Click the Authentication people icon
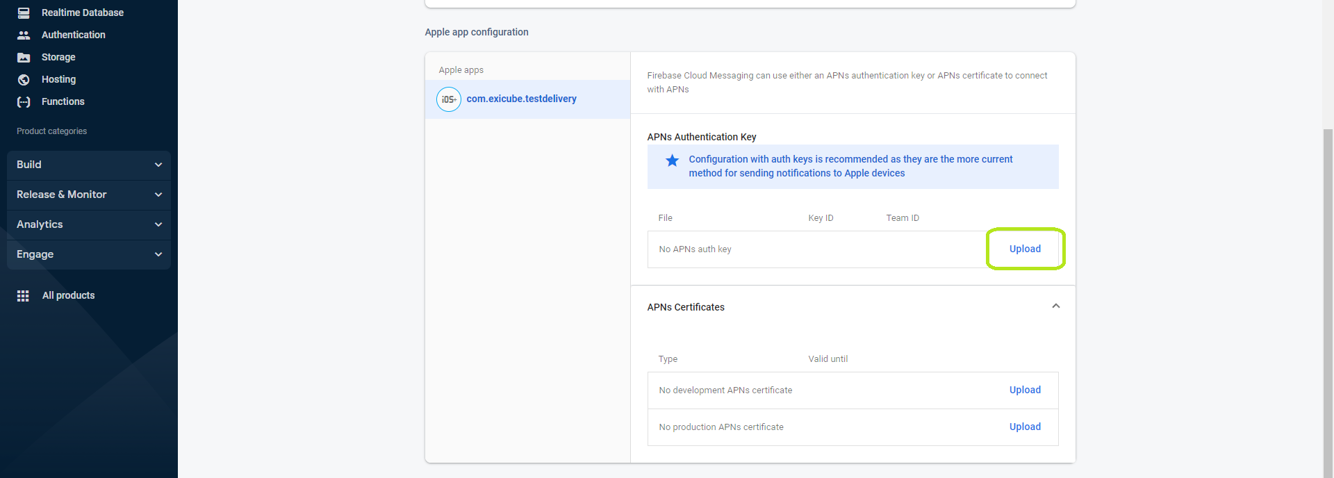Image resolution: width=1334 pixels, height=478 pixels. pos(24,35)
